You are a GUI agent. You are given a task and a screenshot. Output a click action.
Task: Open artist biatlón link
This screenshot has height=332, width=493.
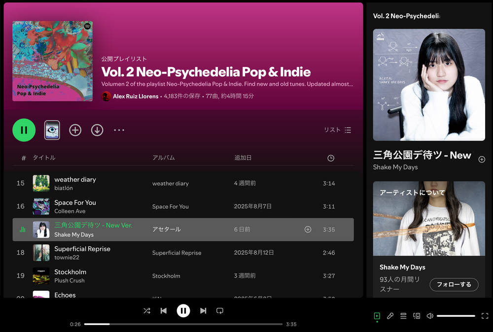pyautogui.click(x=64, y=188)
